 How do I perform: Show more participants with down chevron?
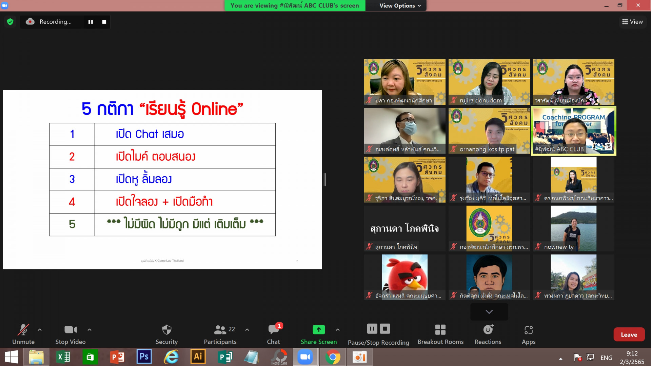click(489, 312)
